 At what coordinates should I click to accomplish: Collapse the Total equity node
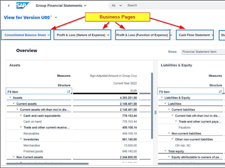[165, 151]
